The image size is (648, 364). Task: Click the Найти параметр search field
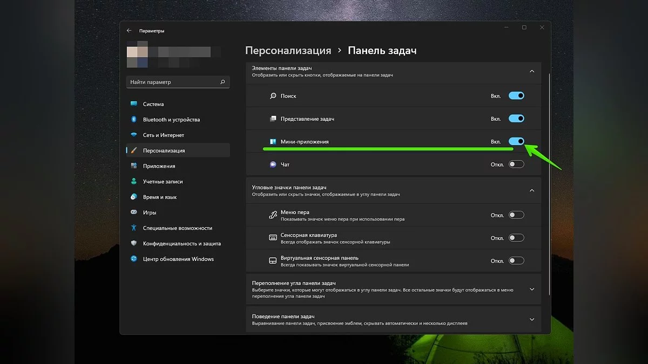pyautogui.click(x=178, y=82)
